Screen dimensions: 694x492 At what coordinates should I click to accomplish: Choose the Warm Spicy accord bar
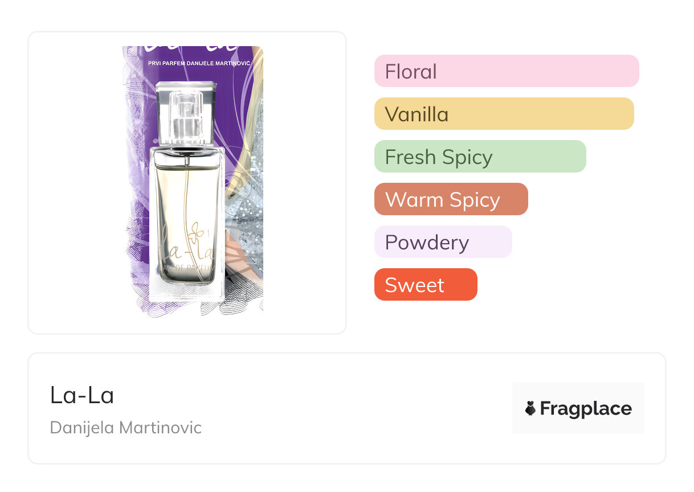pyautogui.click(x=451, y=199)
